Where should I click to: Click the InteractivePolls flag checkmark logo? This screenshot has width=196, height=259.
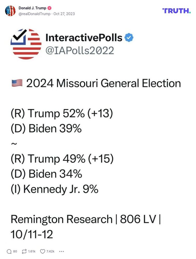coord(26,44)
